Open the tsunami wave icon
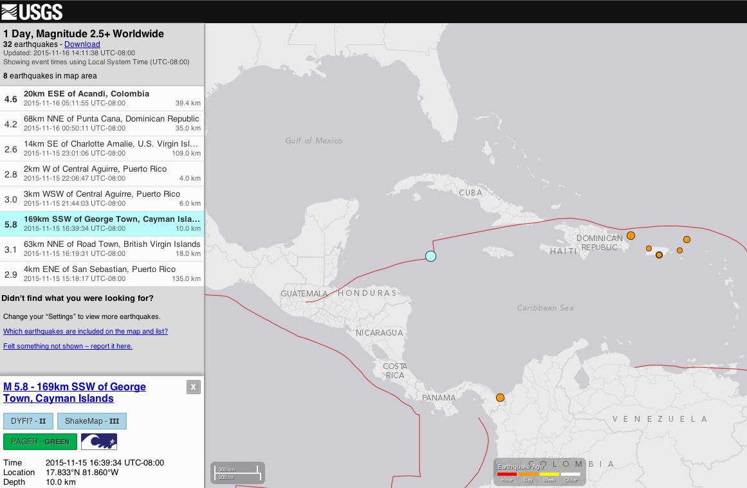The height and width of the screenshot is (488, 747). click(98, 442)
